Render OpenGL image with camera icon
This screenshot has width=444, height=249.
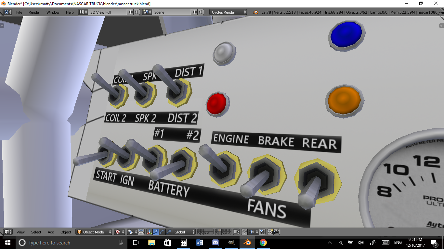(x=270, y=232)
